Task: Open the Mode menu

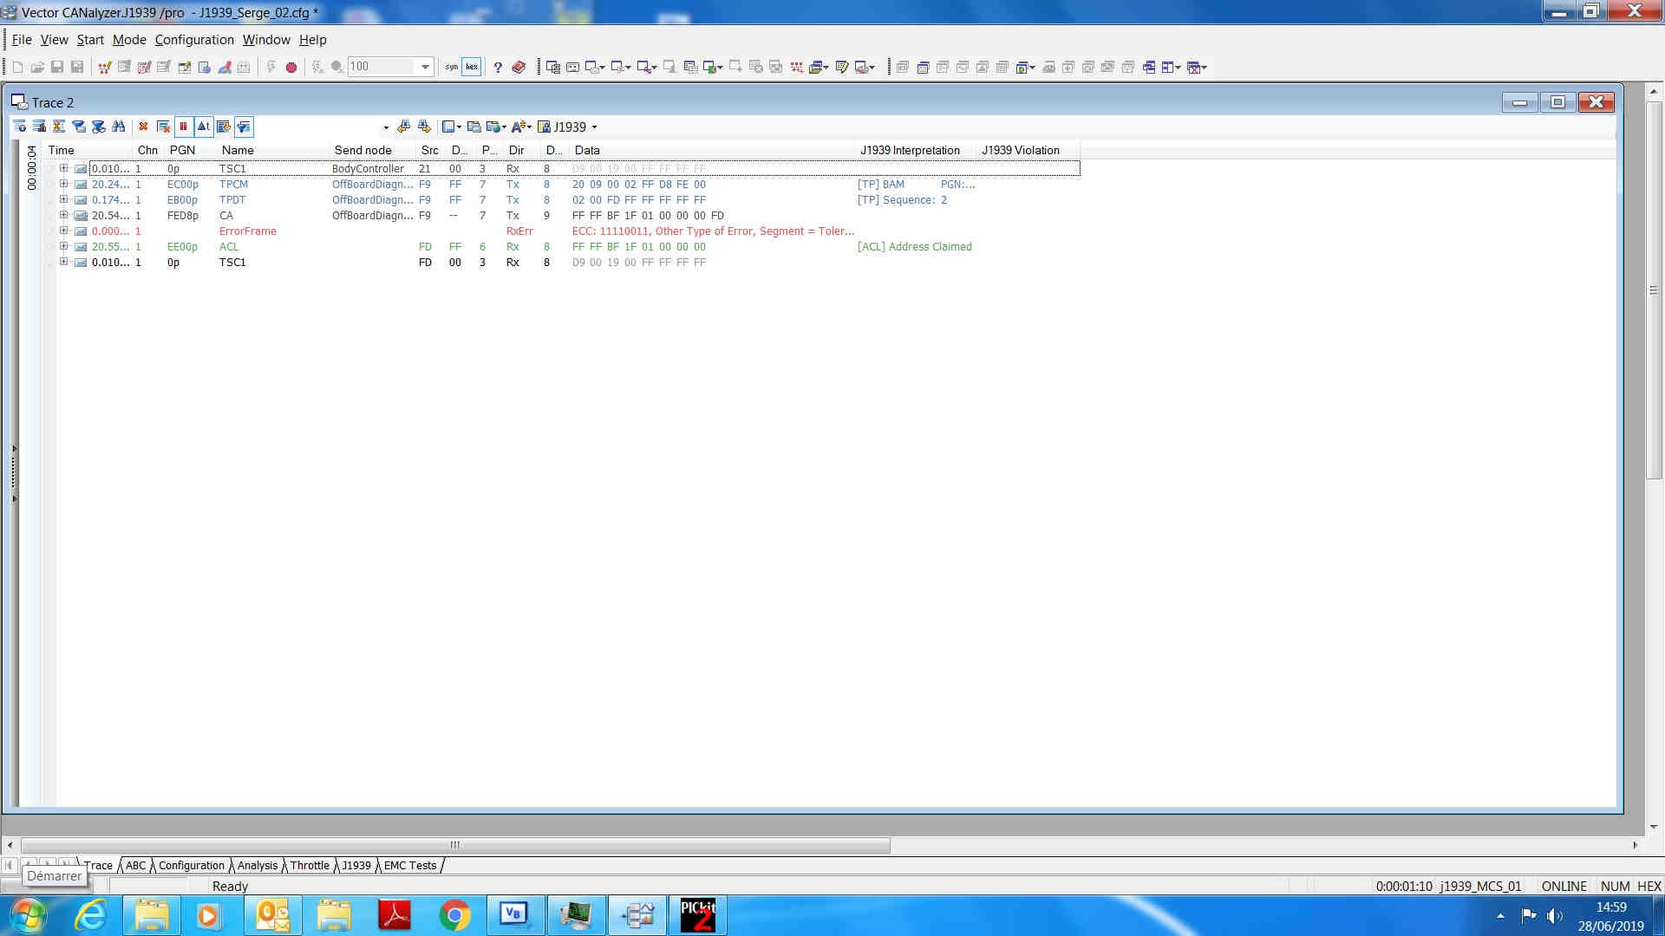Action: click(129, 40)
